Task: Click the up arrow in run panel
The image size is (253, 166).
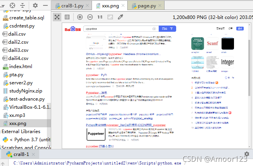Action: click(3, 164)
